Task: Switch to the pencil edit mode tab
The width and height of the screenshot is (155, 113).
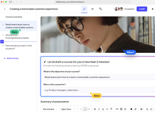Action: (x=84, y=9)
